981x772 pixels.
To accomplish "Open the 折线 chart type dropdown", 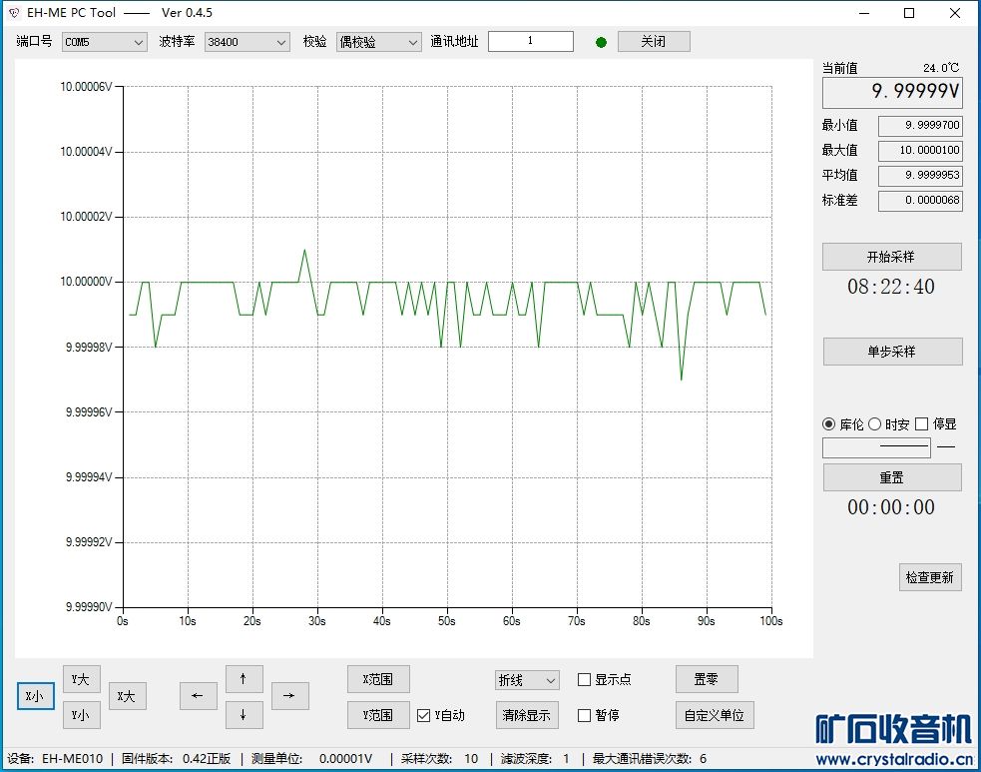I will coord(527,680).
